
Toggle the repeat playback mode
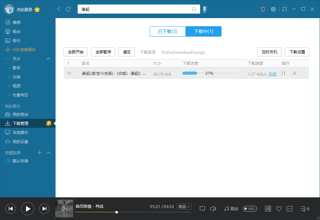coord(202,209)
